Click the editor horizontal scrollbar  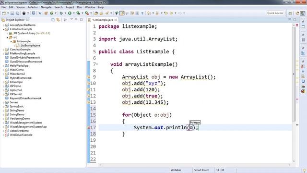(x=195, y=165)
